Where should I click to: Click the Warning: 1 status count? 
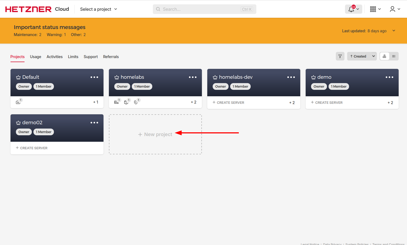[x=56, y=35]
